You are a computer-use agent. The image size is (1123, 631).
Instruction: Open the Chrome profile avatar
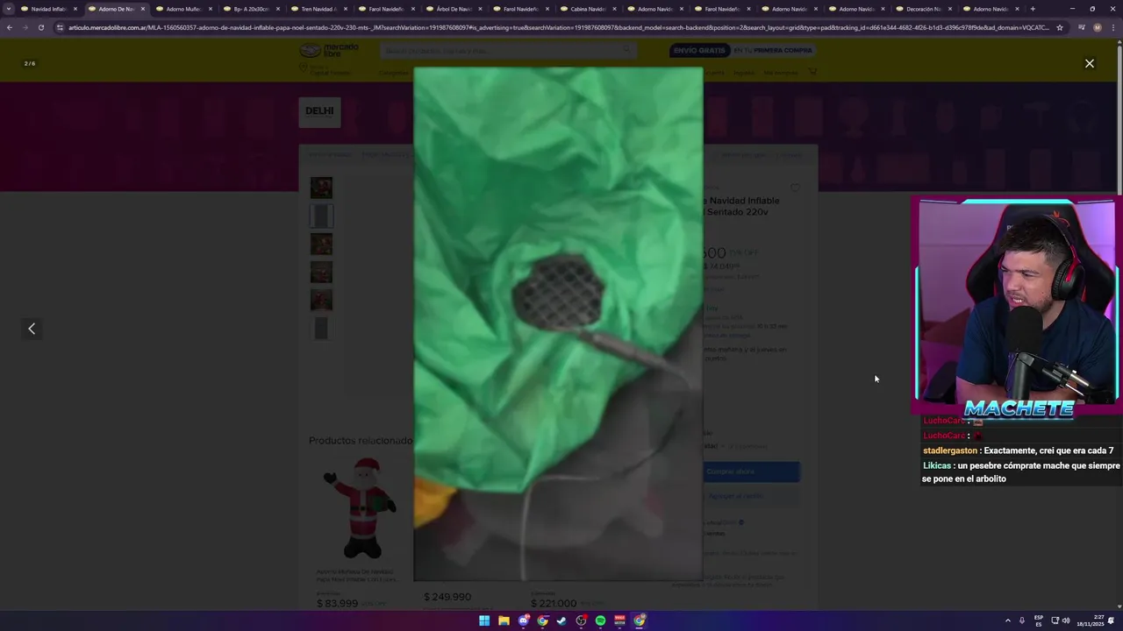[x=1097, y=27]
